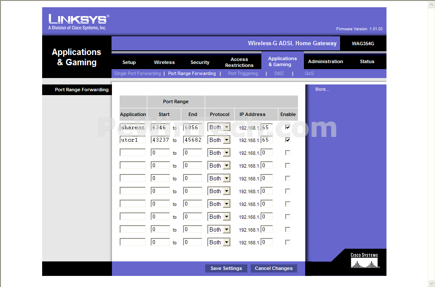Open Protocol dropdown in the last table row
Image resolution: width=435 pixels, height=287 pixels.
click(x=219, y=242)
